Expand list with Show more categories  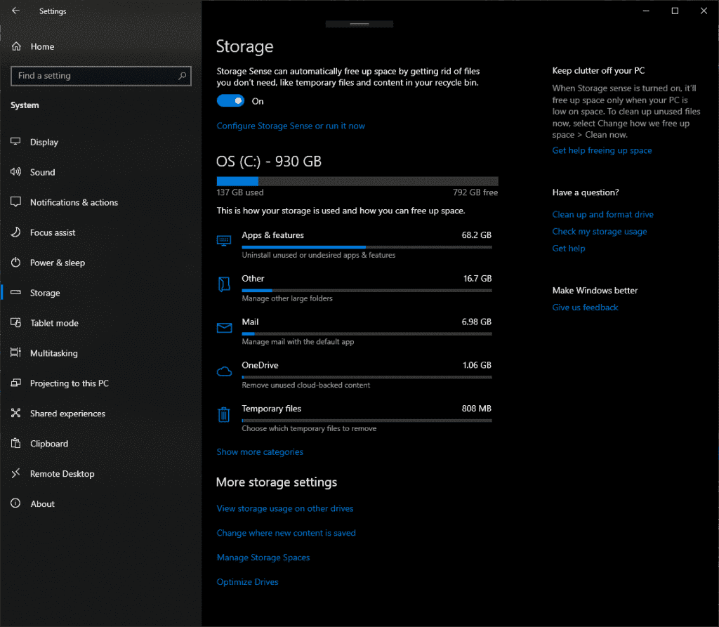pos(260,452)
